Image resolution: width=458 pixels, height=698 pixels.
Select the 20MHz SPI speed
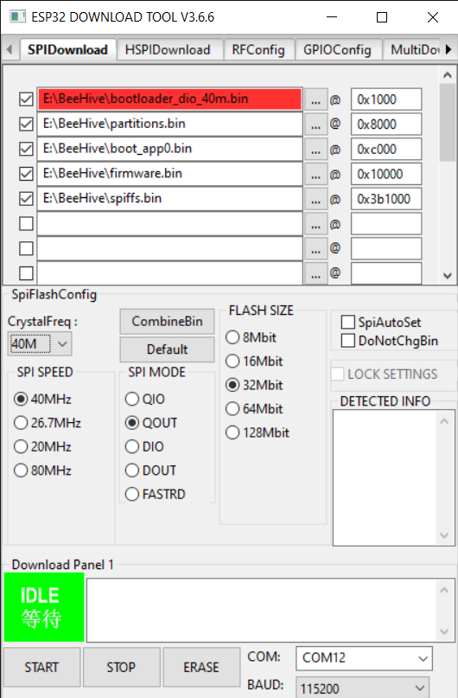pos(21,446)
